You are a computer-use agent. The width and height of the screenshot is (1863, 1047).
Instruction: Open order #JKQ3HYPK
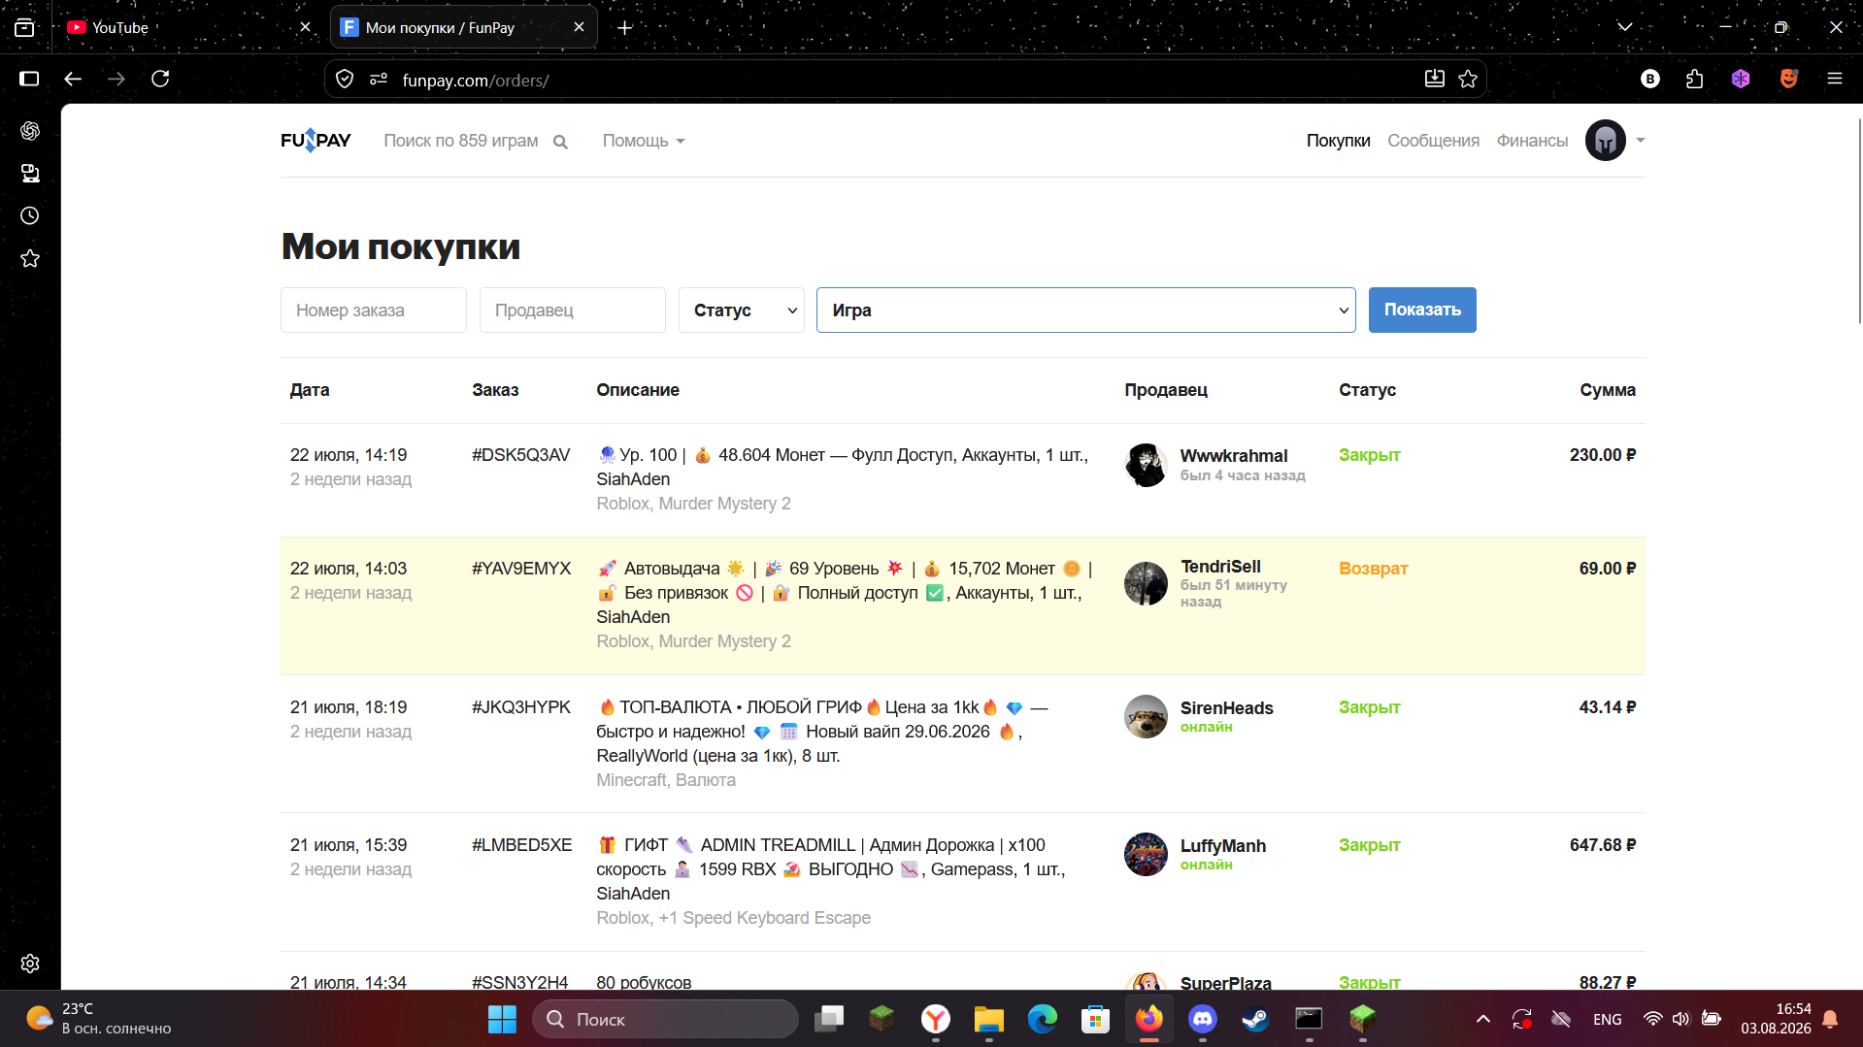[521, 707]
